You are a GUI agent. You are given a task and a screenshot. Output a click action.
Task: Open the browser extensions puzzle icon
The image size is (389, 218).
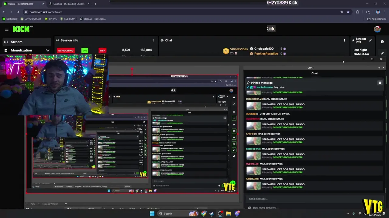pyautogui.click(x=357, y=12)
